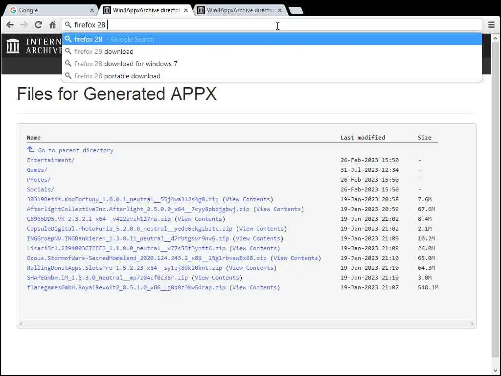501x376 pixels.
Task: View Contents of StormofWars zip
Action: pyautogui.click(x=296, y=258)
